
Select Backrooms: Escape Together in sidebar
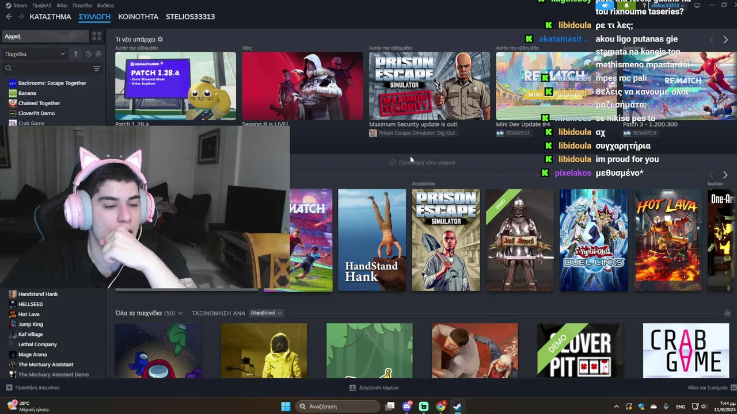52,83
